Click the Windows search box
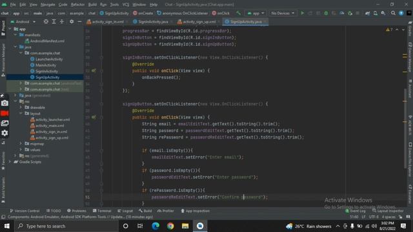This screenshot has width=413, height=232. (66, 226)
